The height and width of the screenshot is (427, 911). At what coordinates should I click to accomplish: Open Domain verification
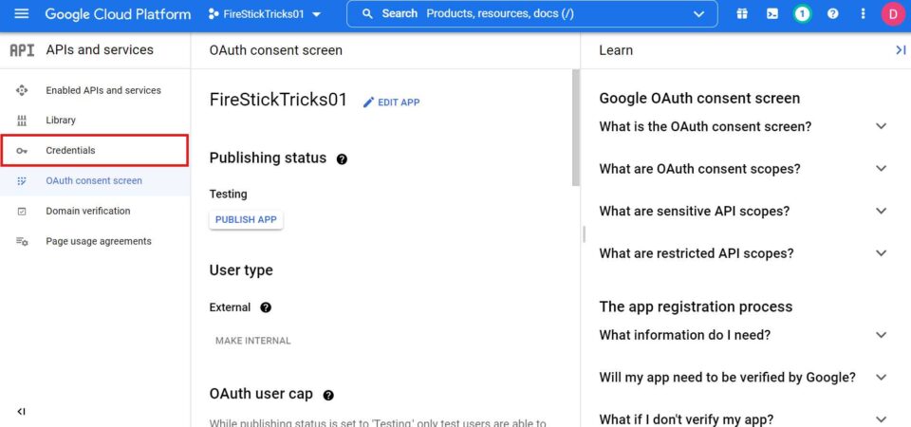(95, 211)
